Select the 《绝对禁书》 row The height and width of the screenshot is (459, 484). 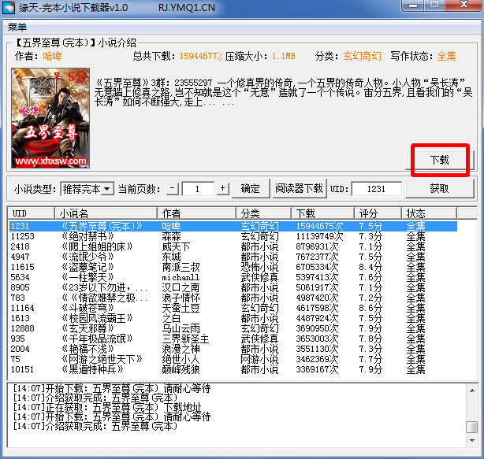point(83,236)
